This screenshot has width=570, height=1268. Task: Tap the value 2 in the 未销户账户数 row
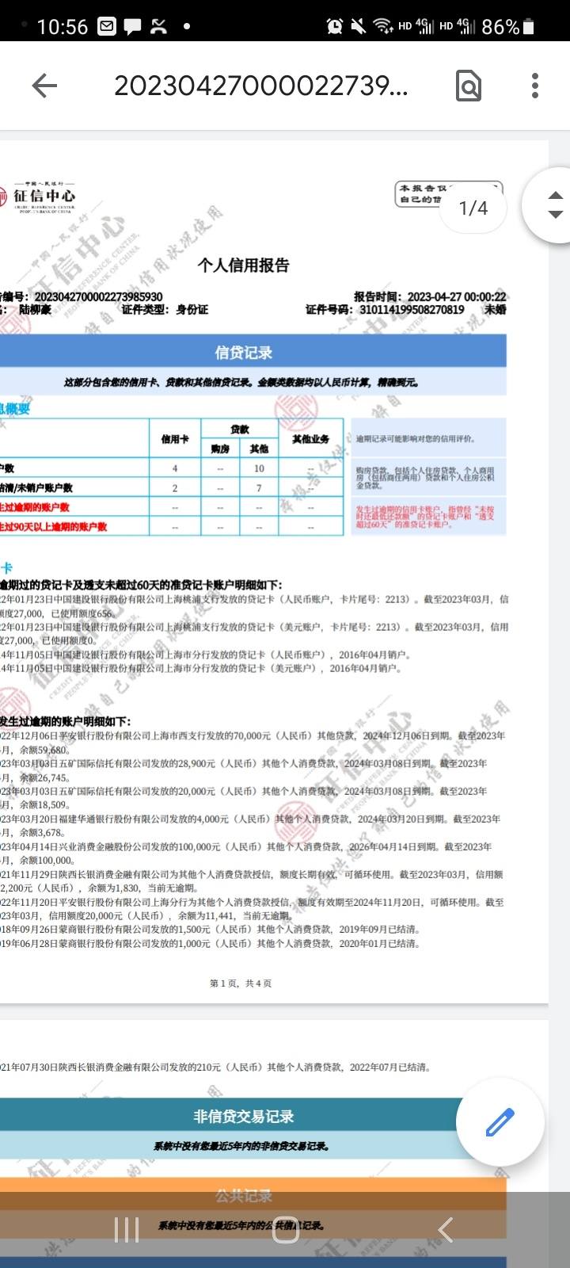[175, 487]
